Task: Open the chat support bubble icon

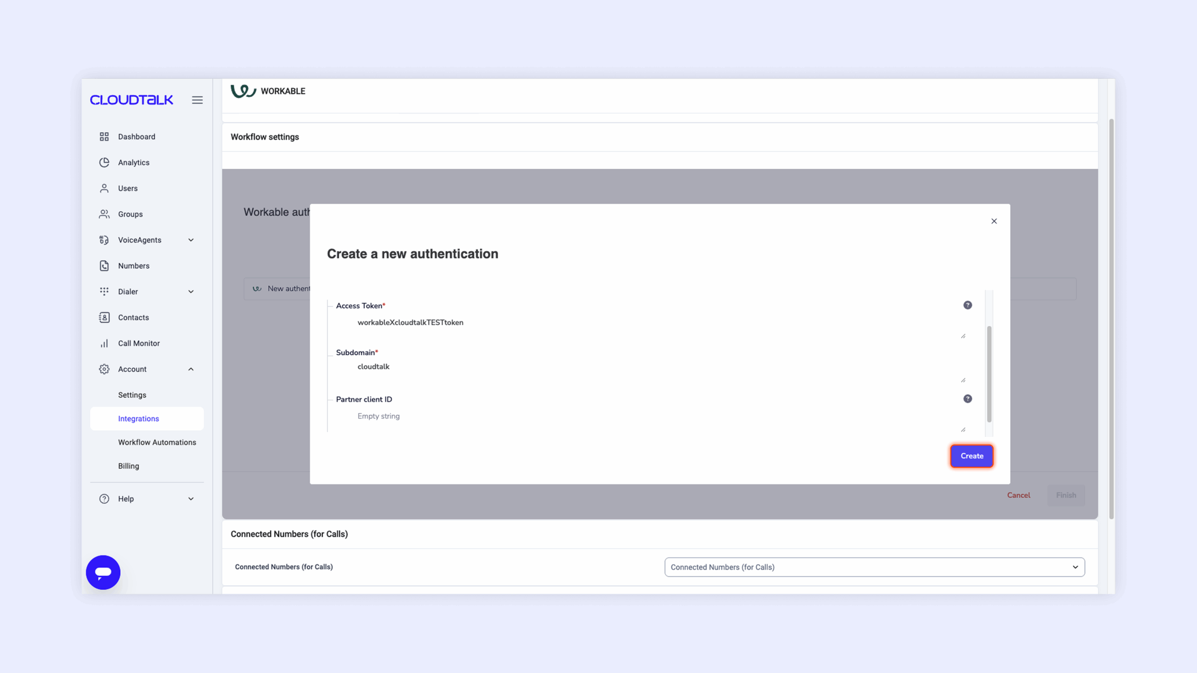Action: click(103, 572)
